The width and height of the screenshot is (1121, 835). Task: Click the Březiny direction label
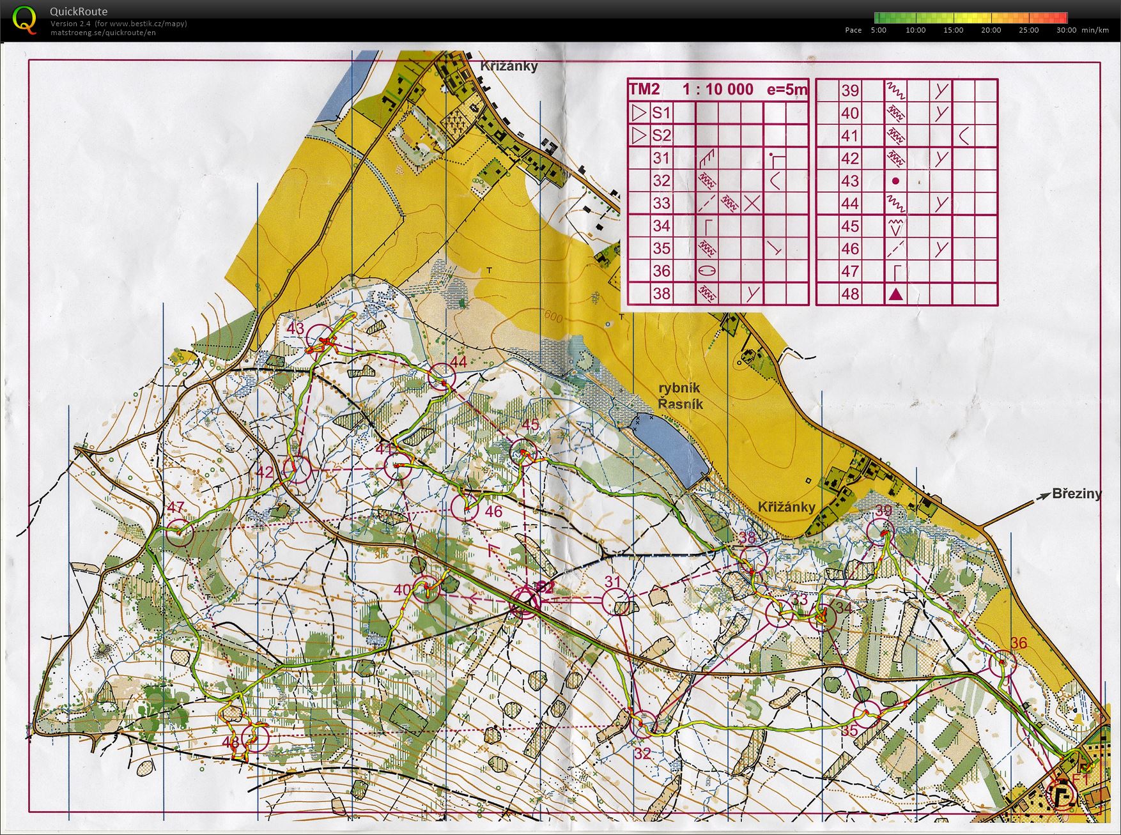(1077, 494)
